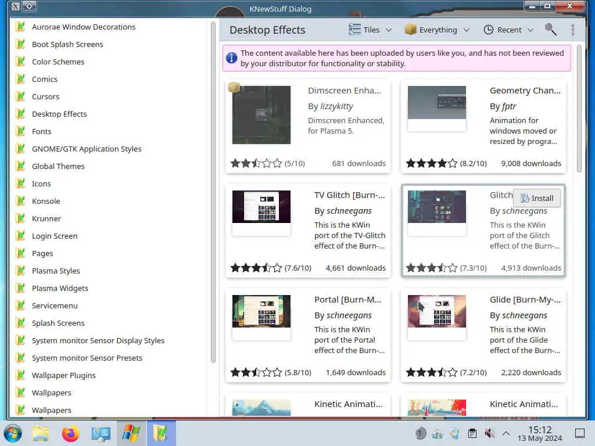Switch to the colorful flag taskbar window
Screen dimensions: 595x446
tap(131, 433)
